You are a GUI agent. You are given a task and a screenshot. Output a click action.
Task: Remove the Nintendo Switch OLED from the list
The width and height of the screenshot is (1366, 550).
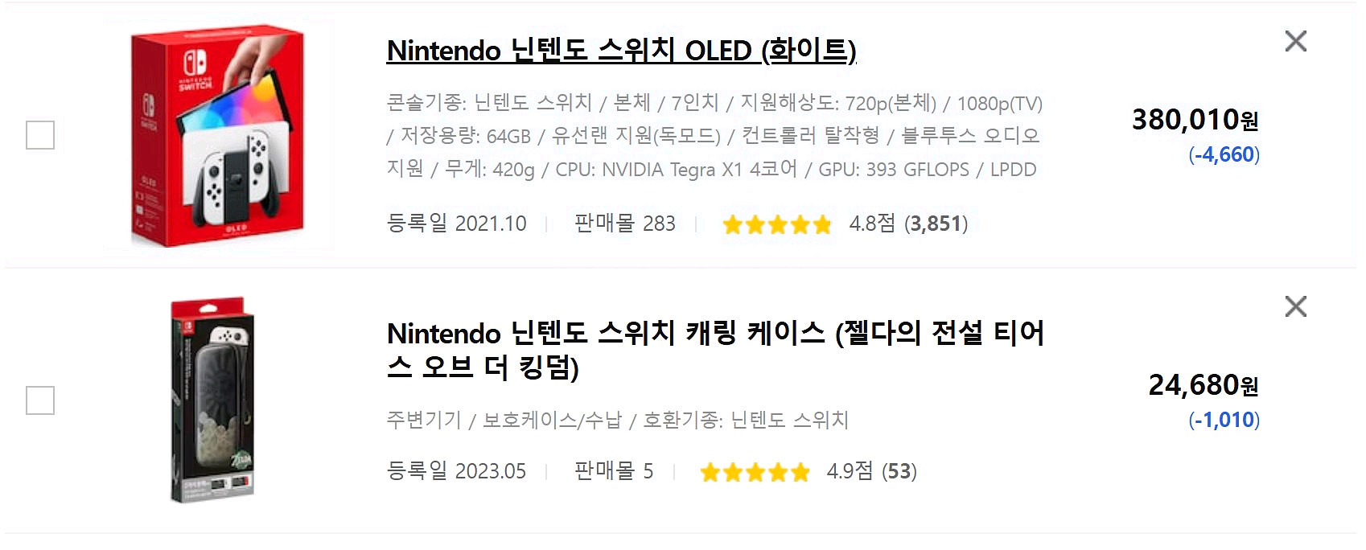click(x=1297, y=41)
